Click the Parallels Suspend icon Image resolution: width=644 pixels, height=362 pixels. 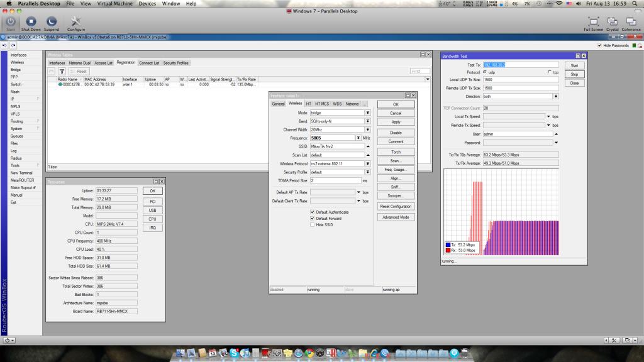pos(52,22)
